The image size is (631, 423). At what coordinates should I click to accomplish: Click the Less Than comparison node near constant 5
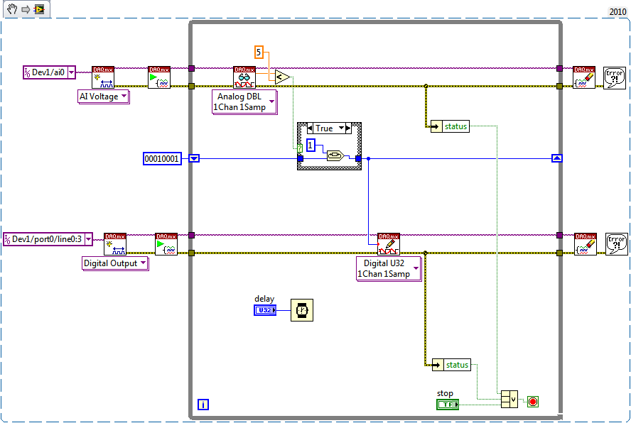point(279,77)
